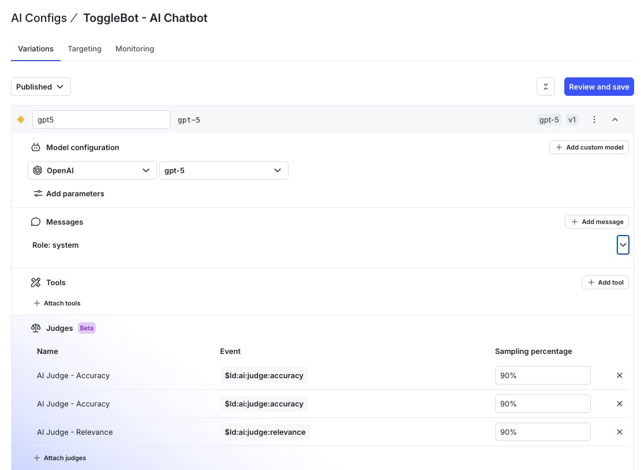Open the three-dot menu for the gpt5 variation
Screen dimensions: 641x470
coord(594,120)
